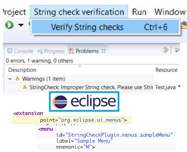
Task: Click the gray icon at Problems toolbar edge
Action: click(x=177, y=50)
